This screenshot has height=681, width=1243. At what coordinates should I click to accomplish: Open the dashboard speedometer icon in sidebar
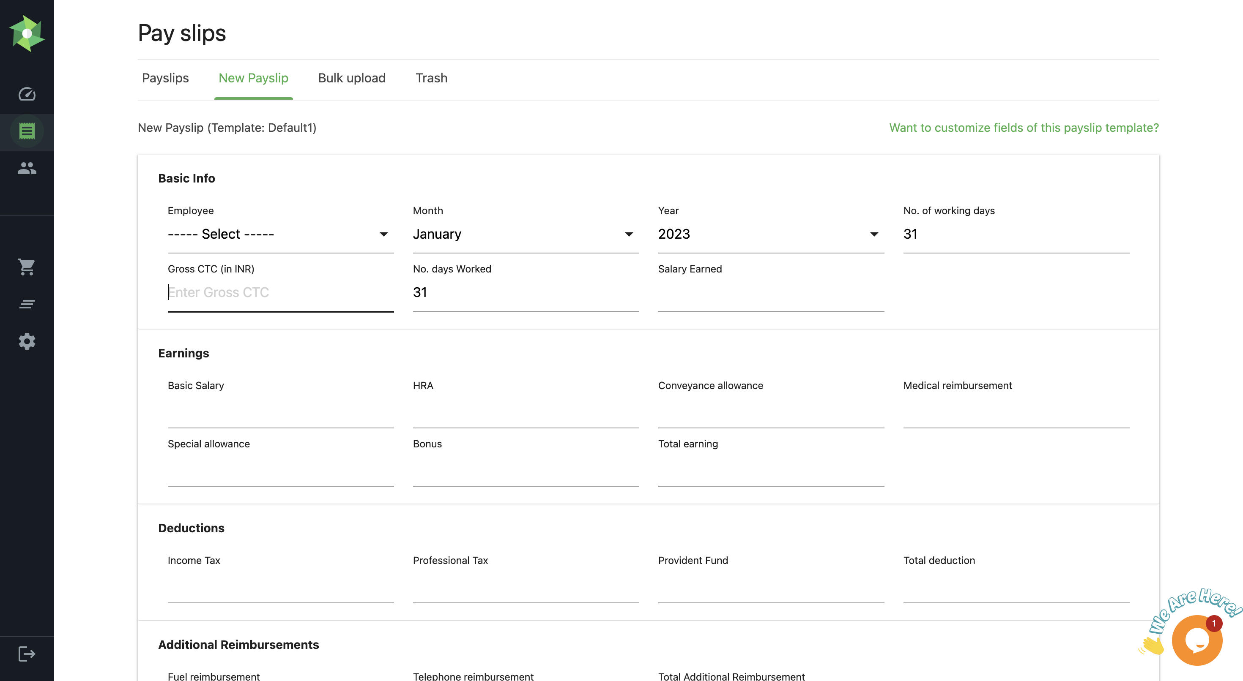[27, 93]
